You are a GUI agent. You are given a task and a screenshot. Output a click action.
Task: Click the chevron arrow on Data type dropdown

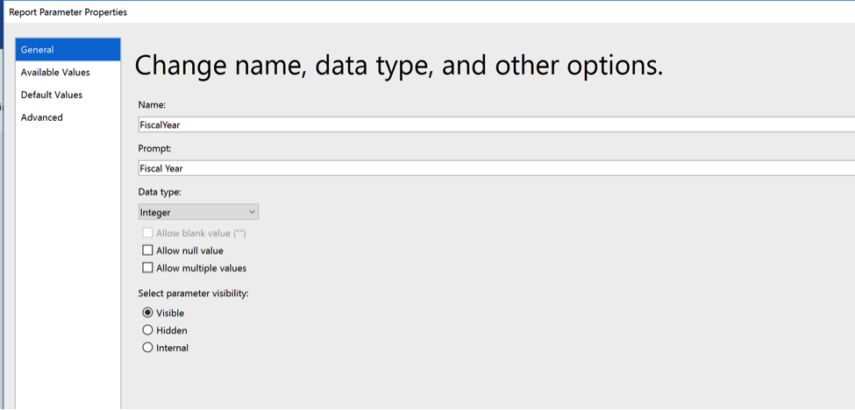(252, 212)
